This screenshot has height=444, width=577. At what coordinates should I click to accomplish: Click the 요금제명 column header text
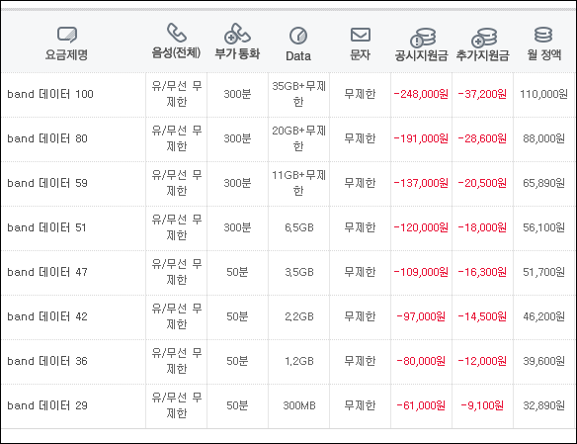[x=66, y=54]
